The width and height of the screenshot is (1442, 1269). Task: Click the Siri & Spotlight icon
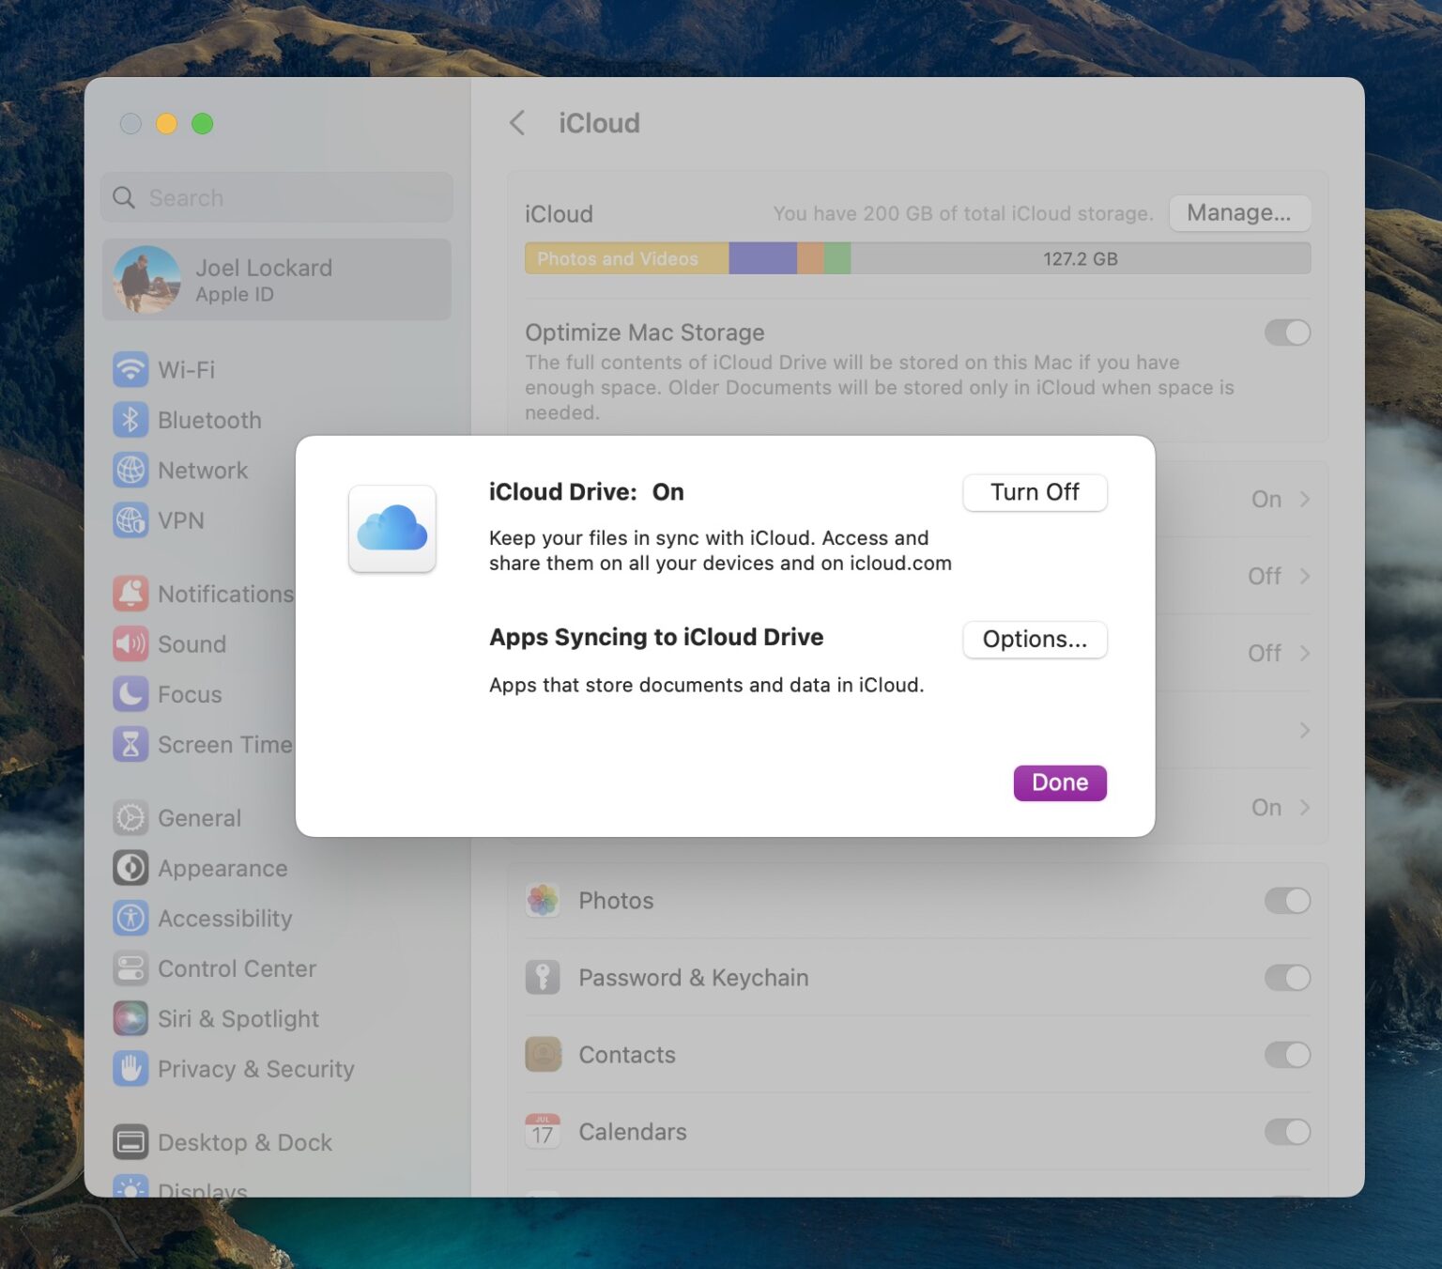coord(130,1018)
